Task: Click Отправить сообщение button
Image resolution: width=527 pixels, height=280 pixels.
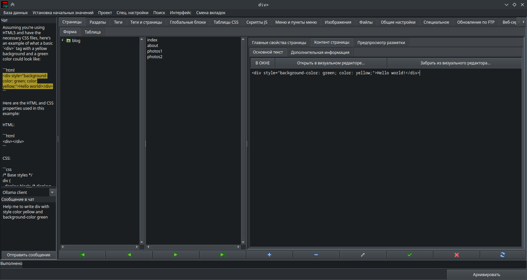Action: pos(29,255)
